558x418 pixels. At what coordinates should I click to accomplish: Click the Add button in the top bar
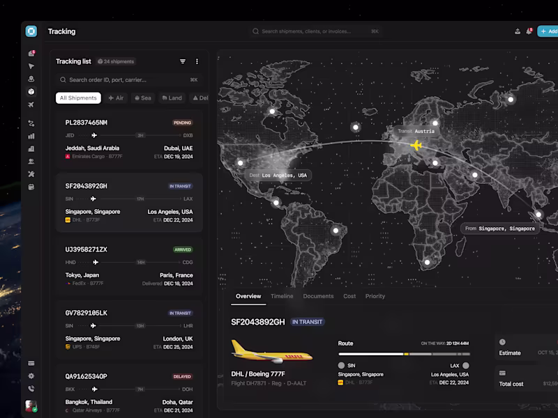548,31
